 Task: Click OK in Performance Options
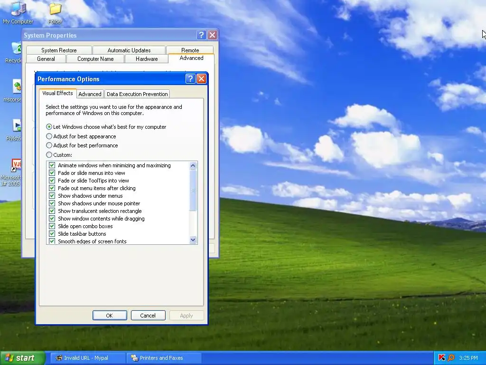pos(110,316)
